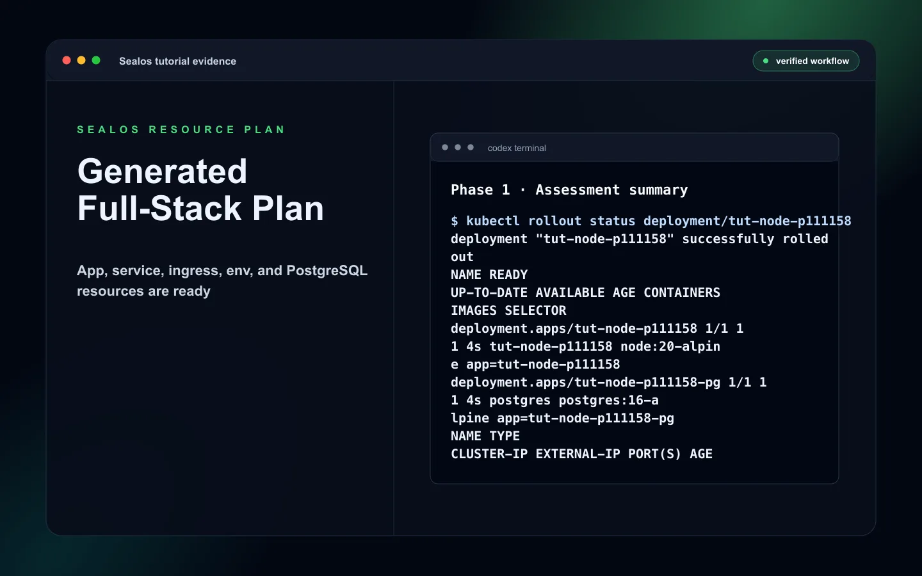Click the red close dot in the title bar
Screen dimensions: 922x576
67,60
